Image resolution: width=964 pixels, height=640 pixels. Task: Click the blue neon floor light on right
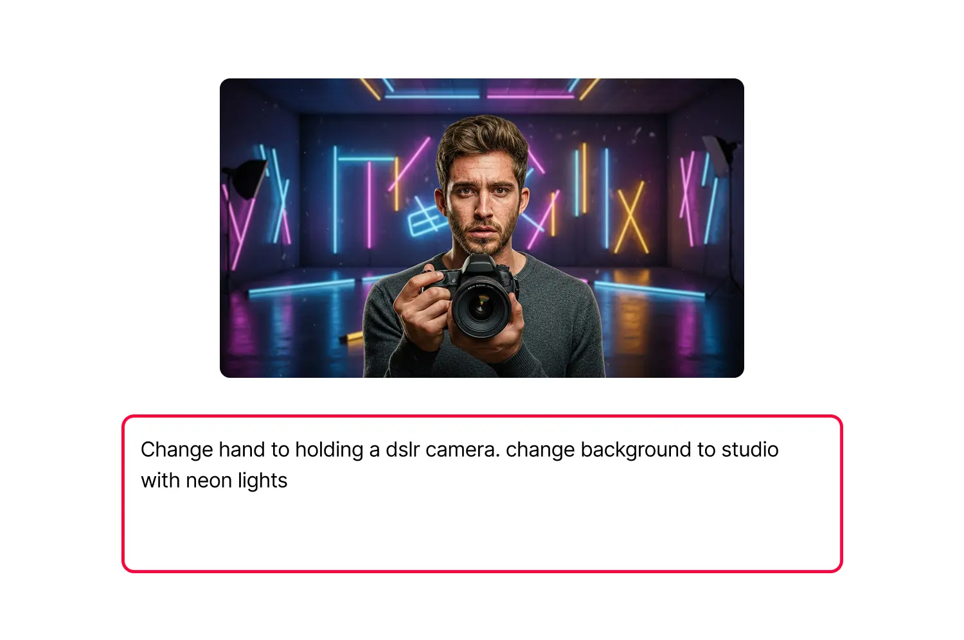[x=649, y=290]
